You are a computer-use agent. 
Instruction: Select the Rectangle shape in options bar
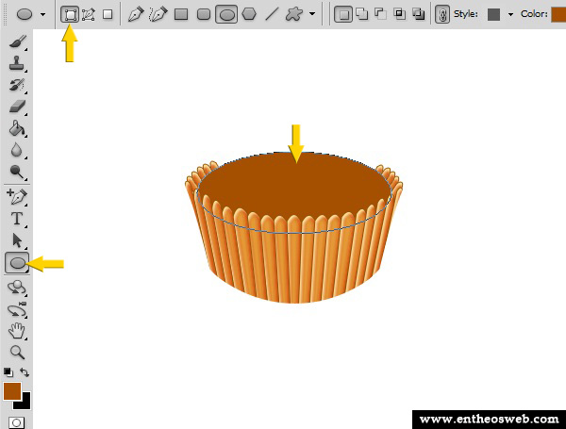point(180,14)
